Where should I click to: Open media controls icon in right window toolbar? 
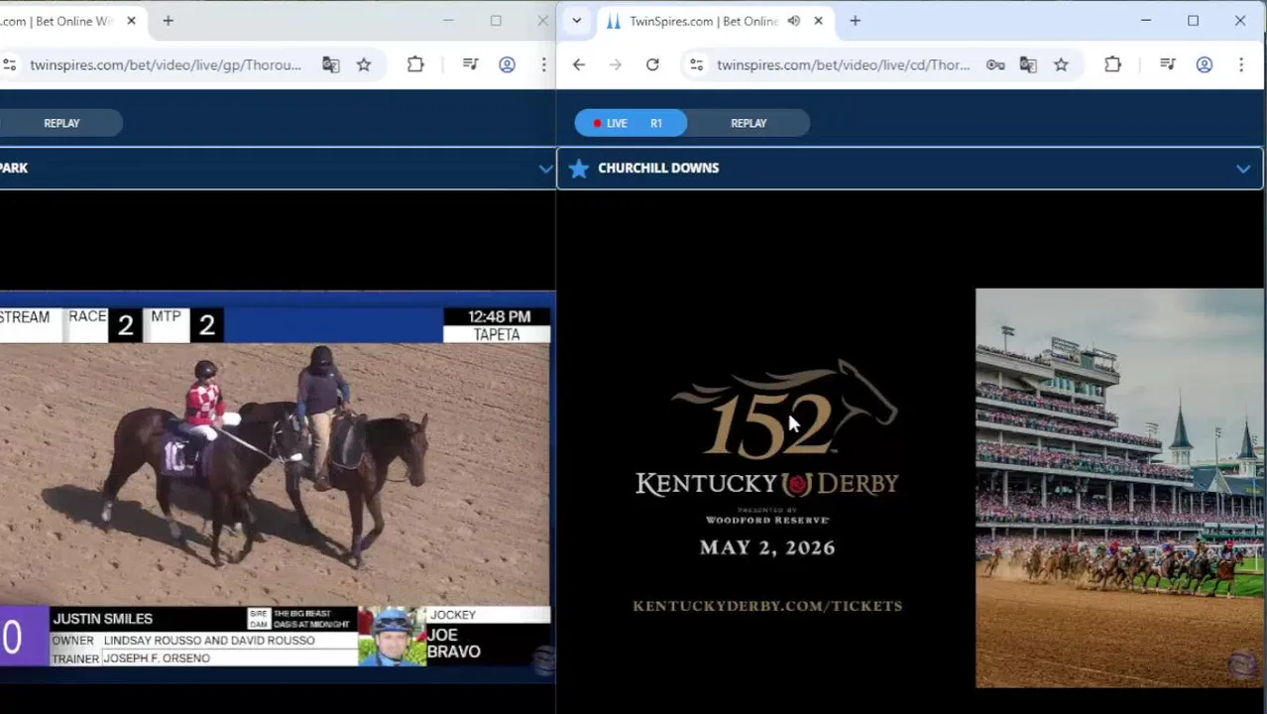1167,64
